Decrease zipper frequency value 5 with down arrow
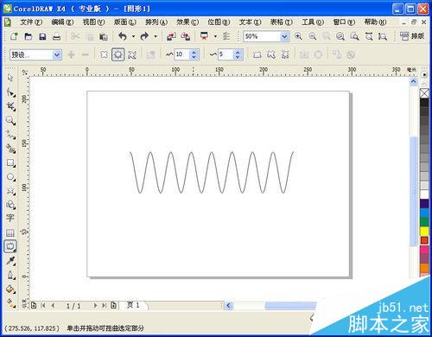The image size is (432, 337). point(238,57)
